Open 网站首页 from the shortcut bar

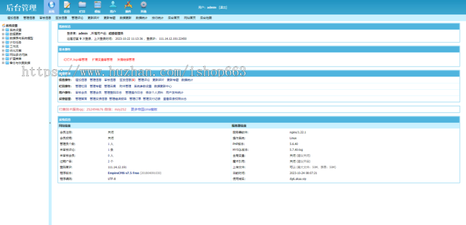pyautogui.click(x=190, y=18)
